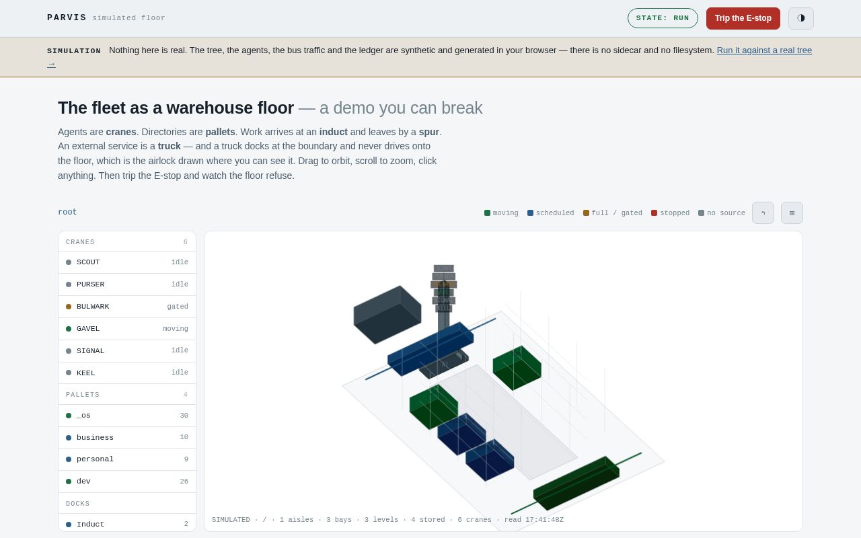Select the moving GAVEL crane

127,329
